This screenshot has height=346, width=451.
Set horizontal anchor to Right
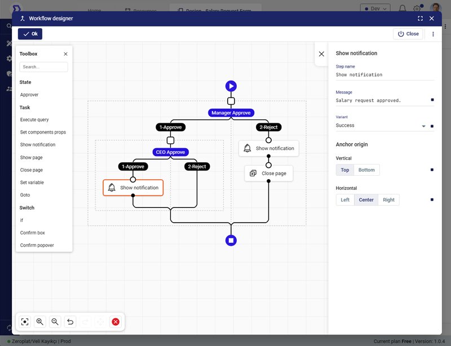(388, 200)
